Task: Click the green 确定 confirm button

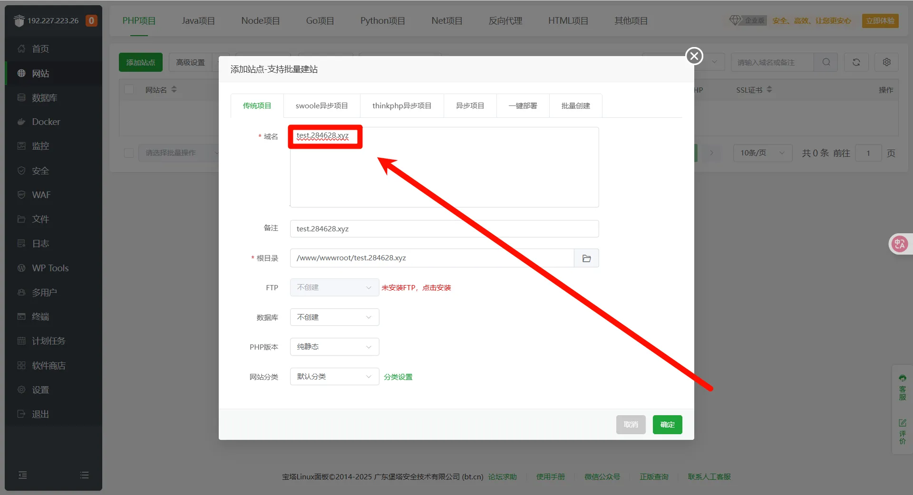Action: pyautogui.click(x=667, y=425)
